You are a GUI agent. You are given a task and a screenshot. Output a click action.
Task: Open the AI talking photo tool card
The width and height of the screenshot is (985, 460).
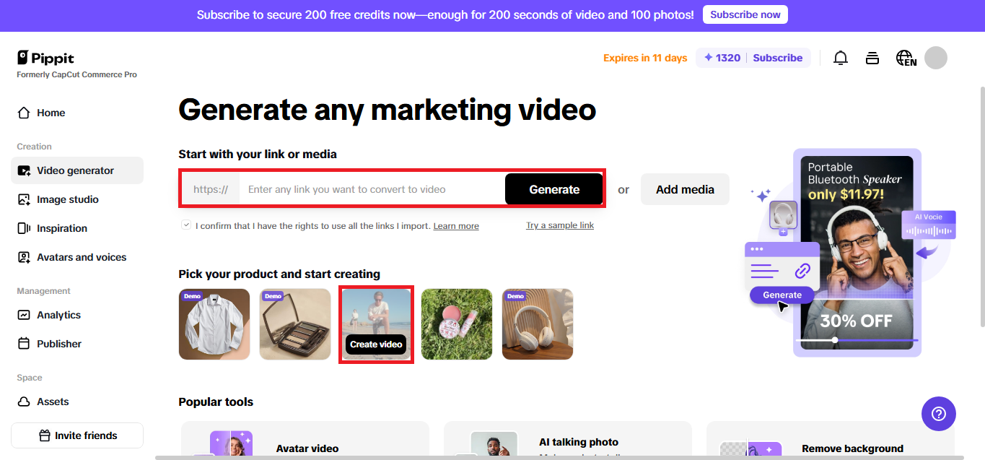pyautogui.click(x=568, y=441)
